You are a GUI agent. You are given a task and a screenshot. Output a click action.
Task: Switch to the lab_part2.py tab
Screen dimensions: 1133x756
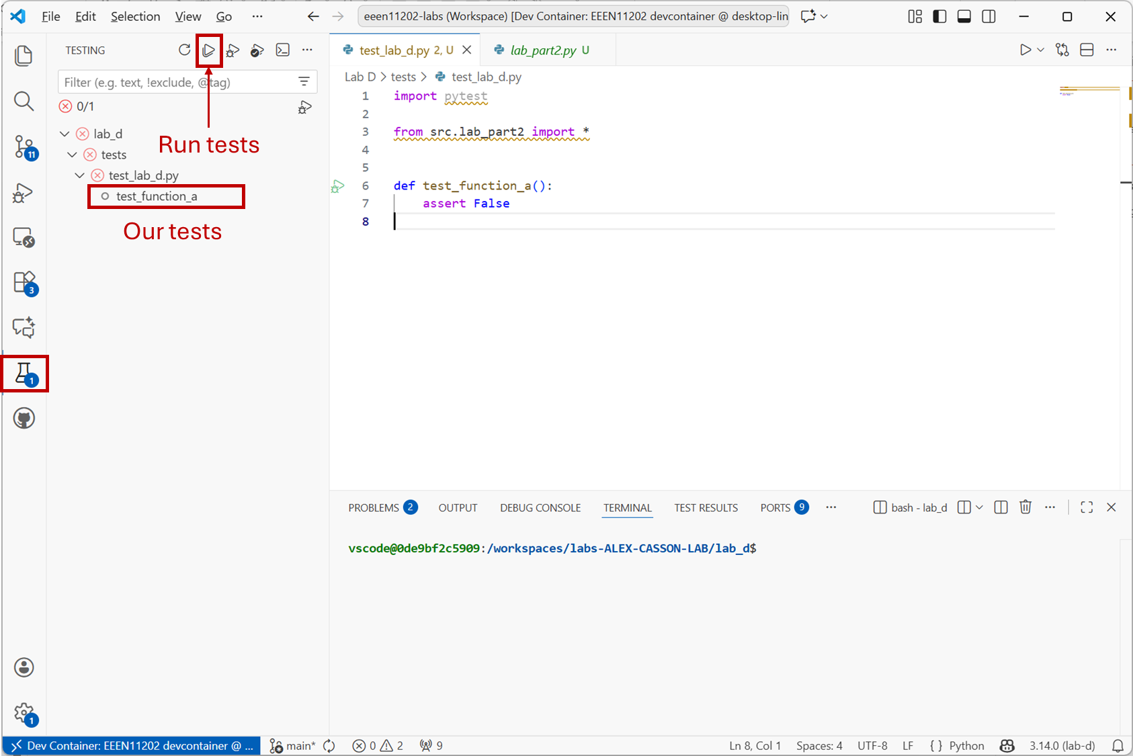coord(543,50)
